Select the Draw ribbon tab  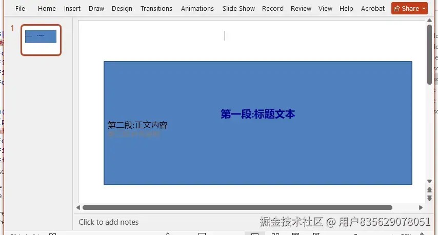pyautogui.click(x=96, y=8)
